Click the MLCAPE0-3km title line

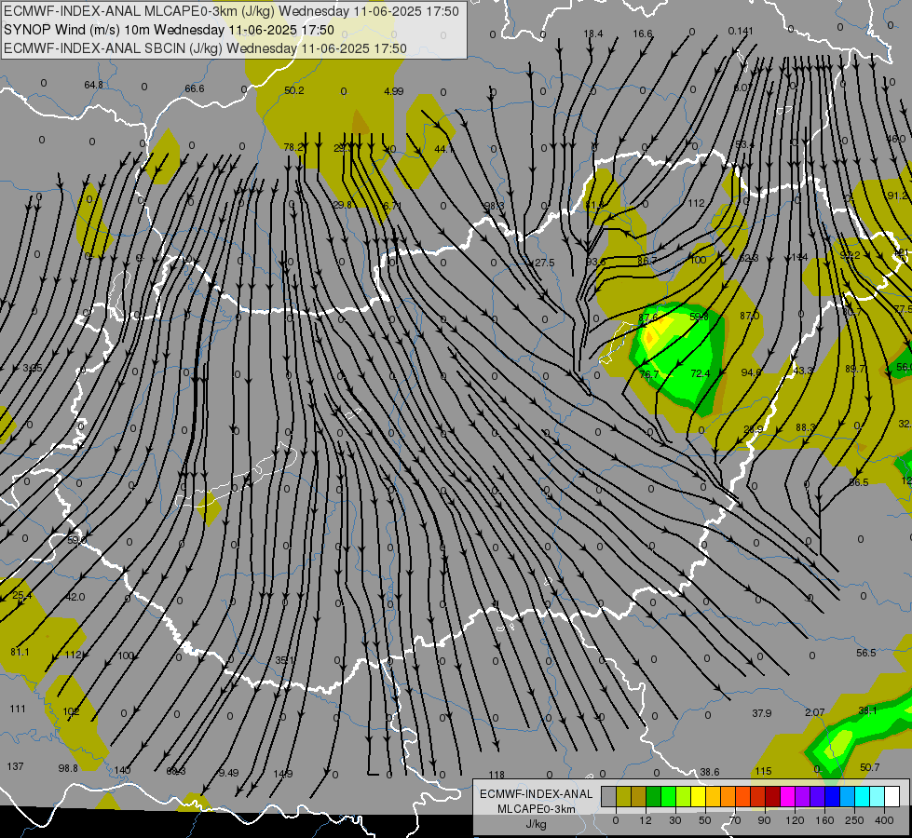pos(231,11)
